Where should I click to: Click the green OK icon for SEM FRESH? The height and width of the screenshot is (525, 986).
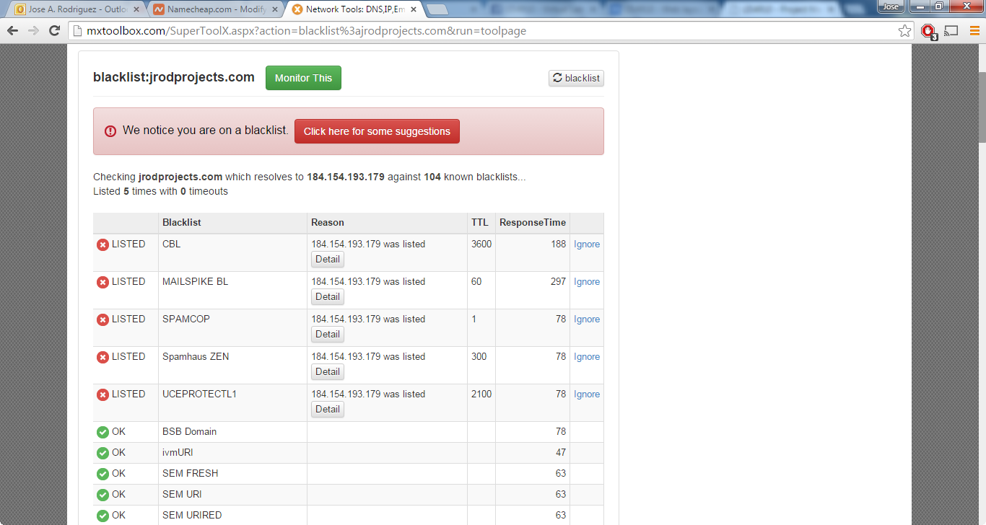[102, 474]
